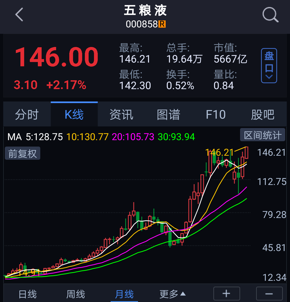Screen dimensions: 290x302
Task: Tap the stock name 五粮液
Action: pos(145,10)
